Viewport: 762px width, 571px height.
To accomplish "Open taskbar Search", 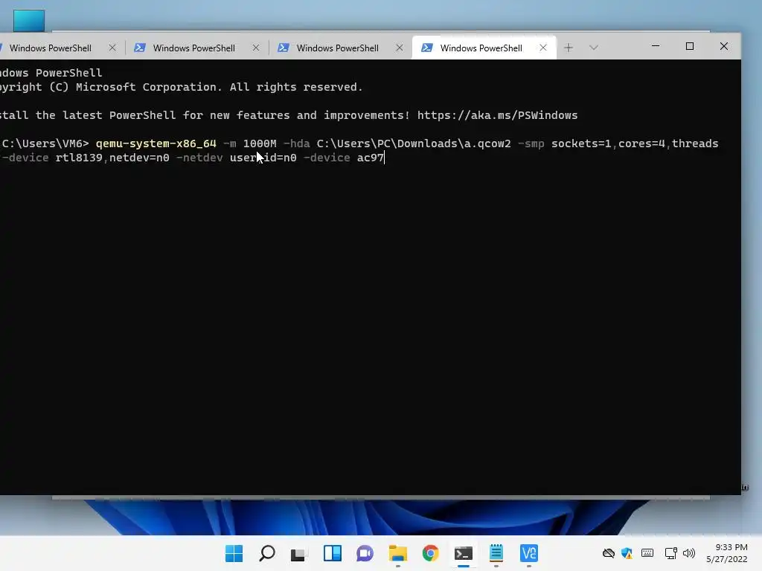I will pos(267,553).
